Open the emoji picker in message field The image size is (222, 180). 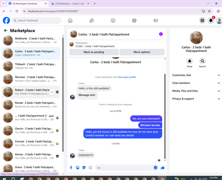coord(155,168)
